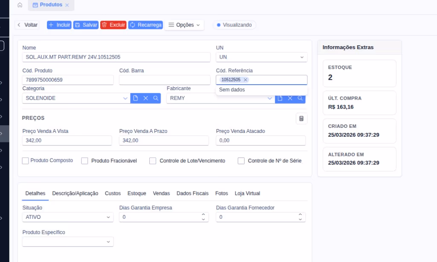Click the Preço Venda A Prazo field
The width and height of the screenshot is (437, 262).
164,140
